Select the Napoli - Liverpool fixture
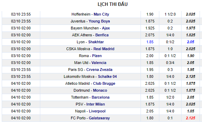Screen dimensions: 202x128 coord(90,111)
